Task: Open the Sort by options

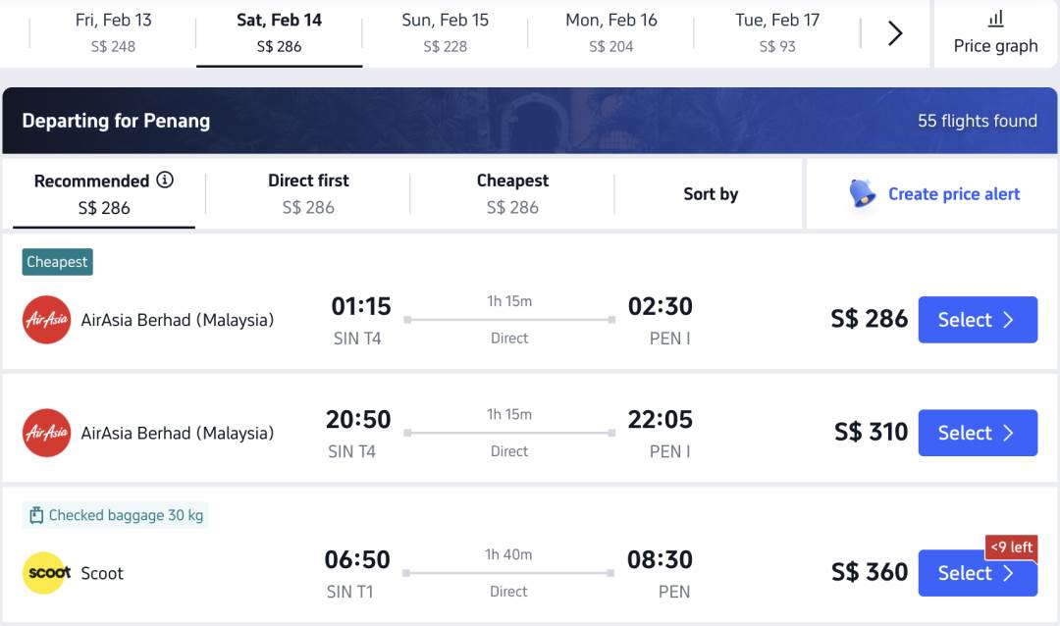Action: click(711, 194)
